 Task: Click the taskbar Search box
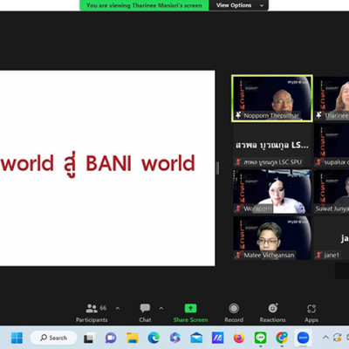(53, 338)
